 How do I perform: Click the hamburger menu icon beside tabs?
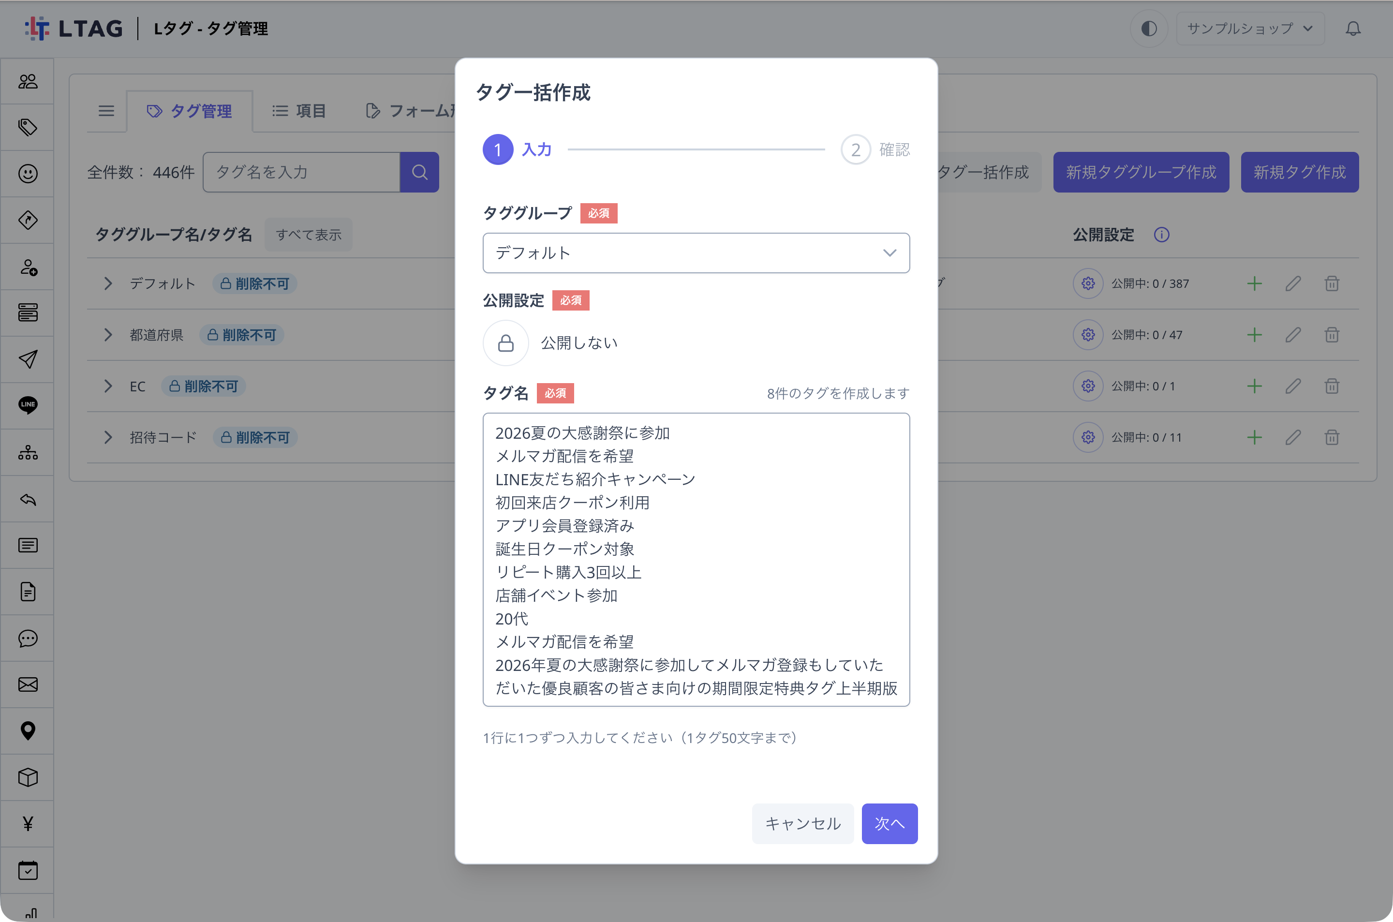[106, 111]
